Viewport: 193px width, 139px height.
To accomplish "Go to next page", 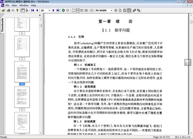I will point(53,11).
